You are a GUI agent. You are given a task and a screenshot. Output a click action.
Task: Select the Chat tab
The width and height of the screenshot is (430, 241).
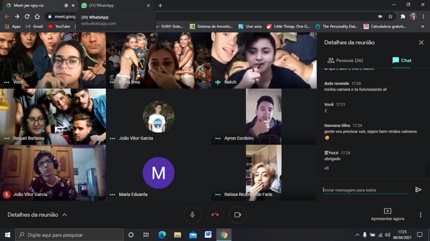402,60
